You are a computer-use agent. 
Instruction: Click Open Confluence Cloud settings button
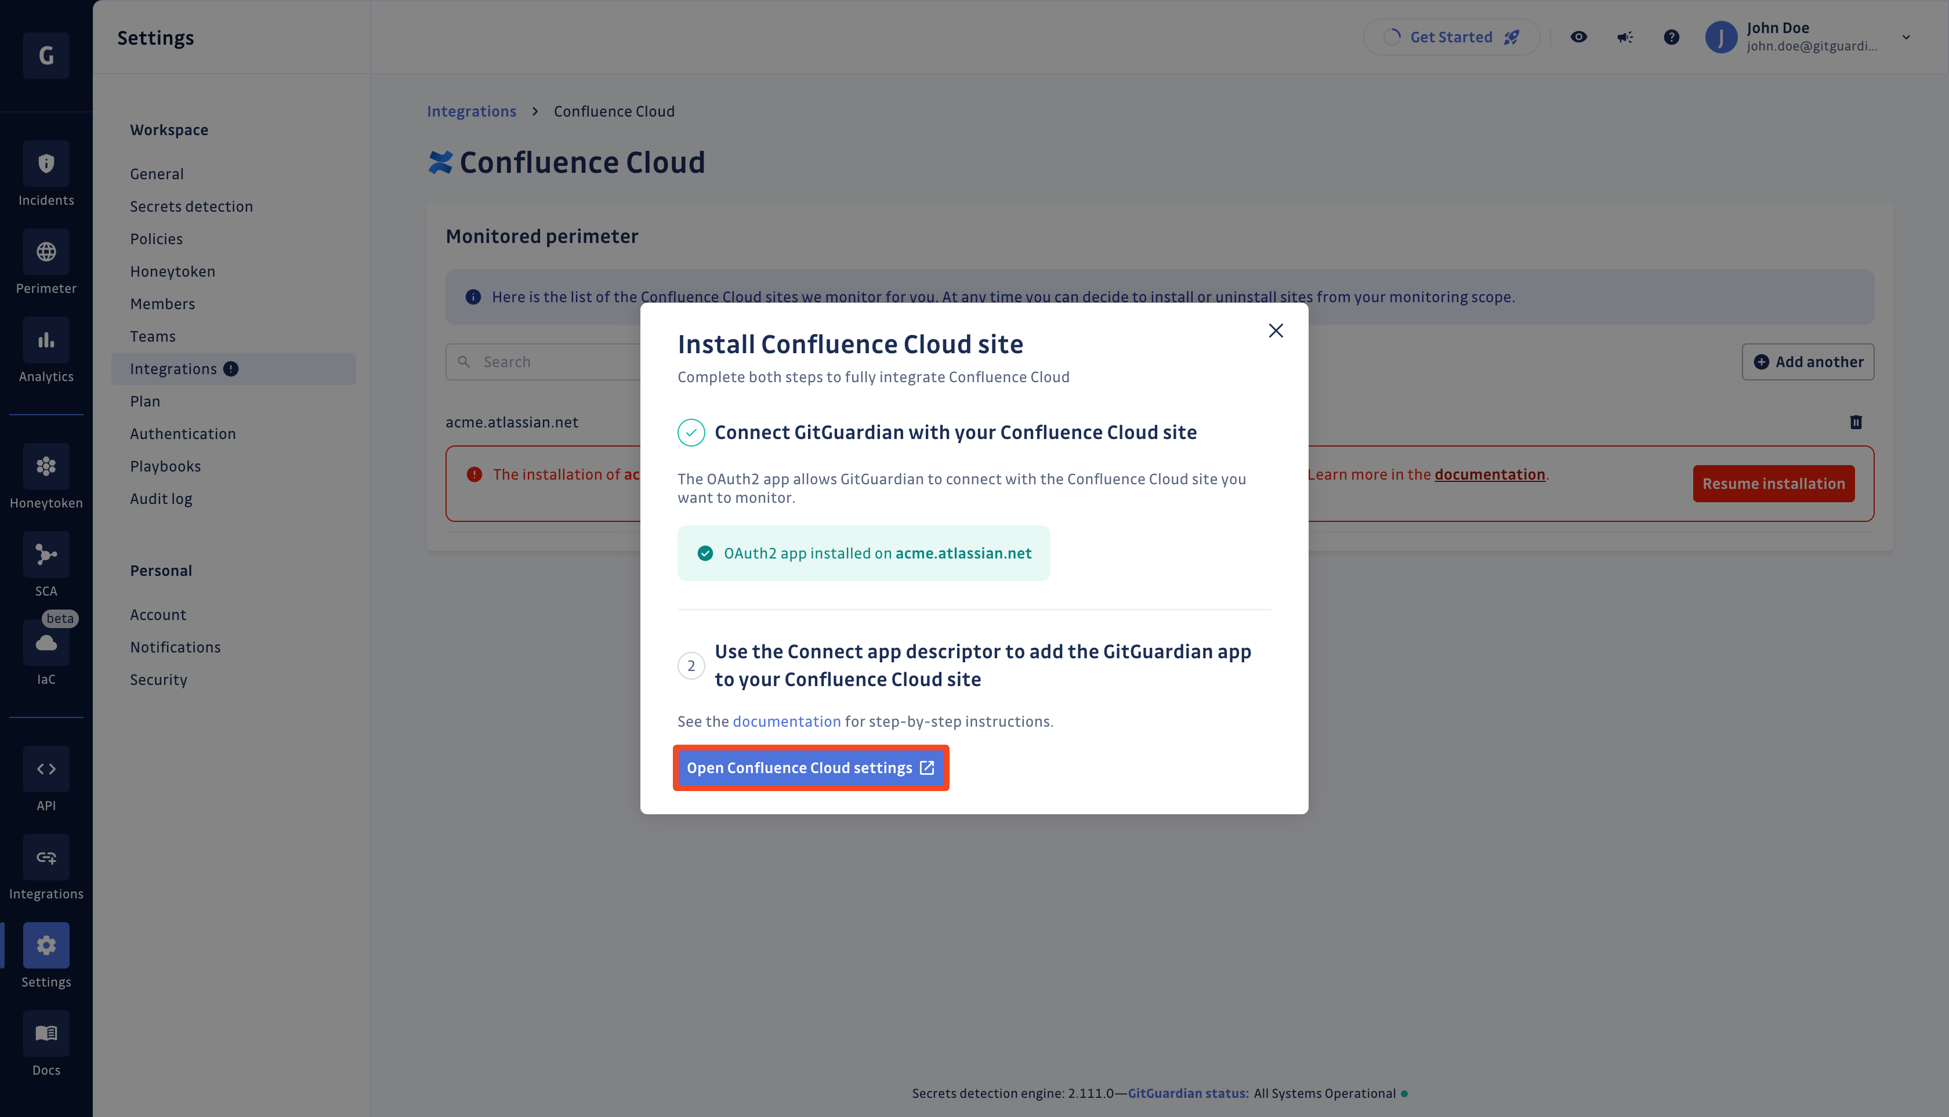coord(810,768)
